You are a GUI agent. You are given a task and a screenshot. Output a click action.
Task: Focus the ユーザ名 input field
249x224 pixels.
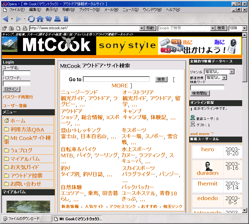pos(17,73)
